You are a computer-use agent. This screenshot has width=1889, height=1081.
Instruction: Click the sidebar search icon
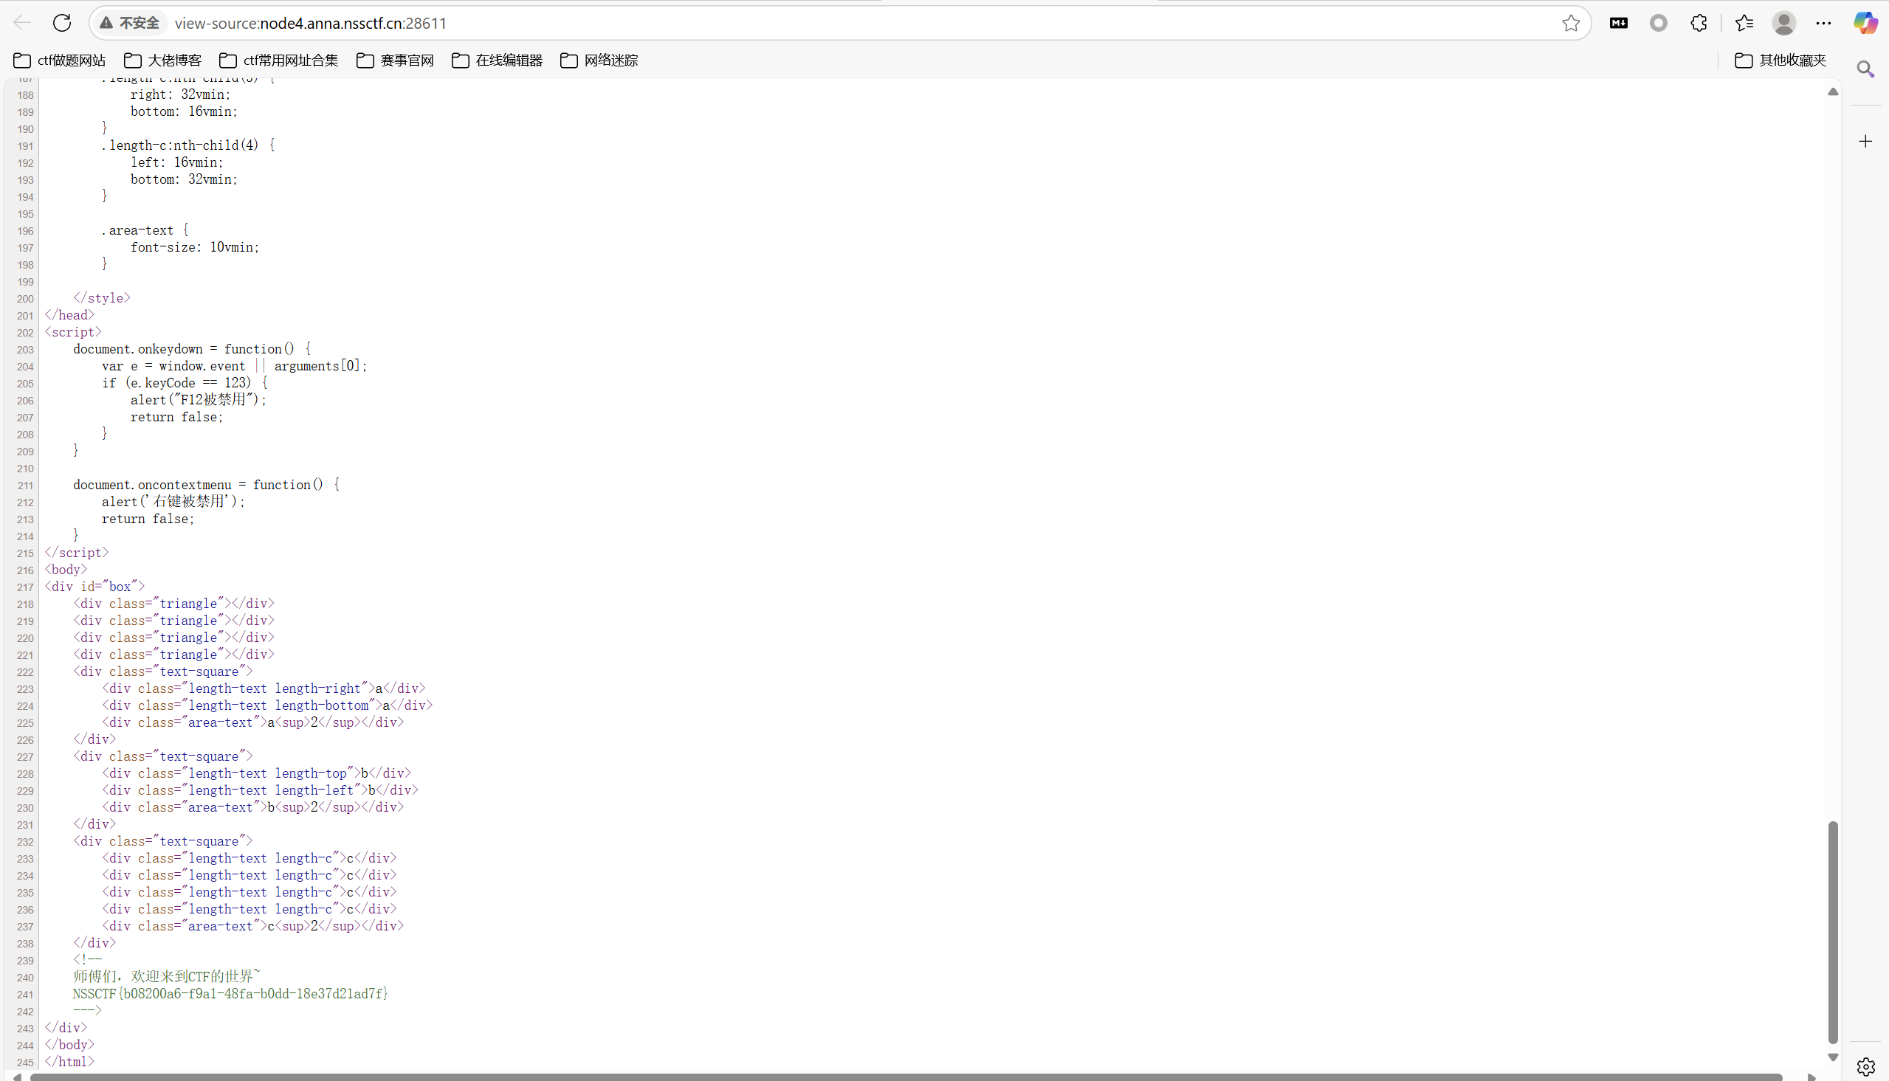(1865, 69)
